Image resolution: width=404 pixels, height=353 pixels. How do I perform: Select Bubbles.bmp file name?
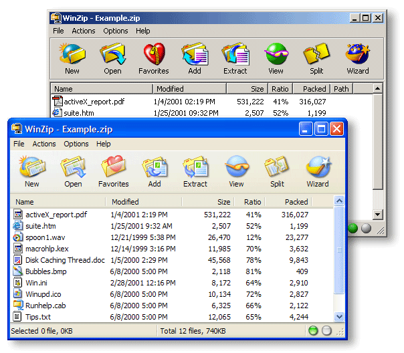pyautogui.click(x=46, y=271)
